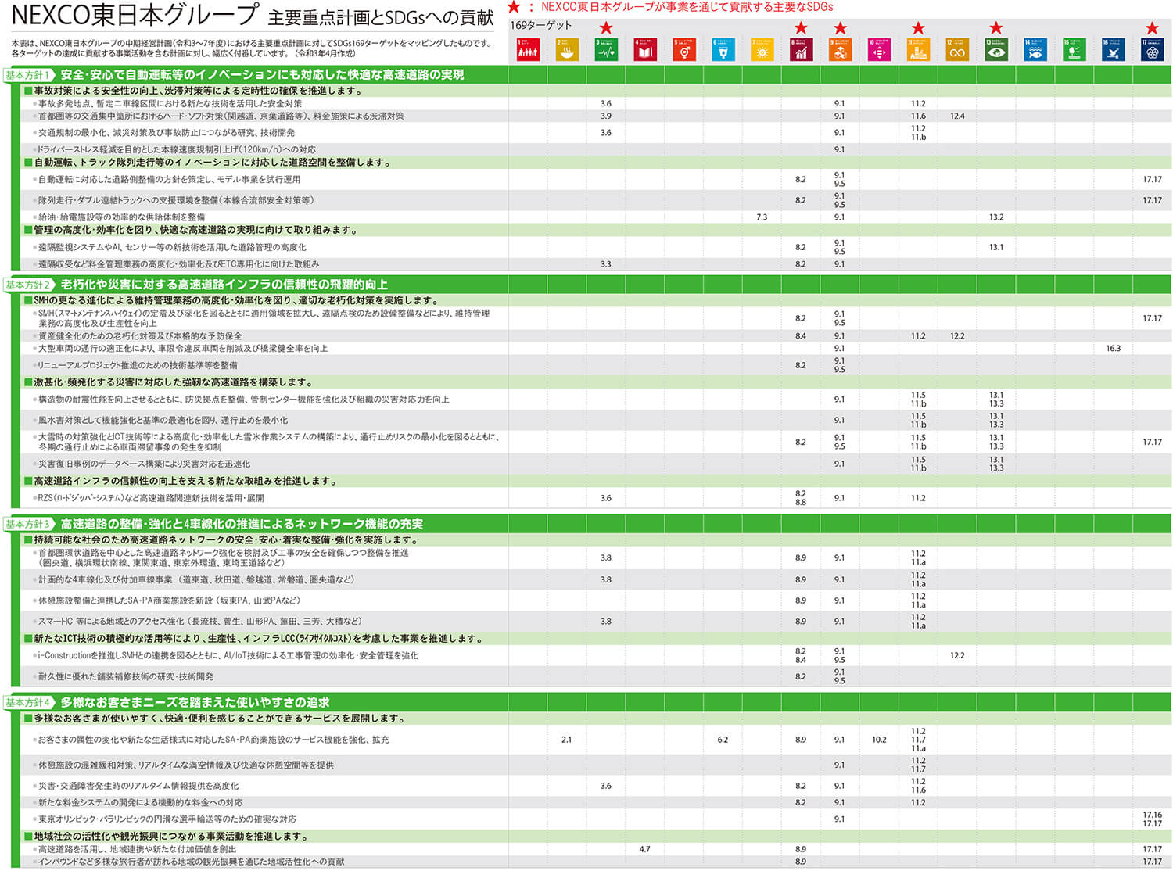Screen dimensions: 1173x871
Task: Select the SDG 14 life below water icon
Action: tap(1035, 48)
